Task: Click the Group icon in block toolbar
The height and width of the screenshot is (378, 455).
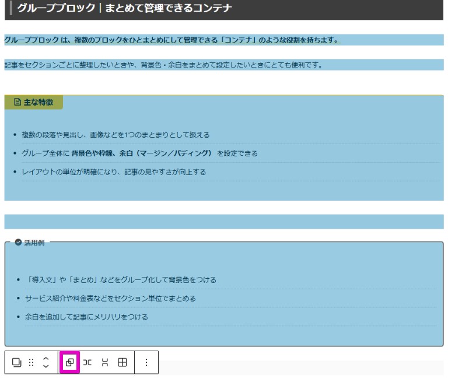Action: tap(69, 362)
